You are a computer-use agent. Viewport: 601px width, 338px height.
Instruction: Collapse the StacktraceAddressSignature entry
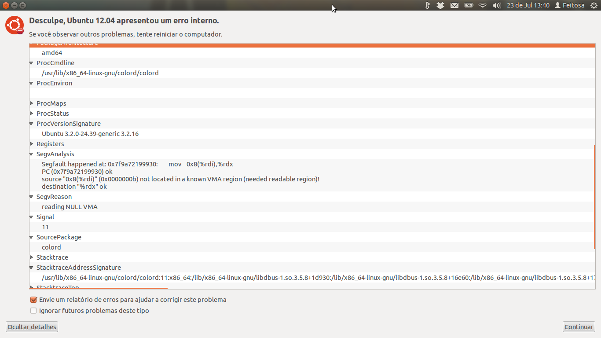click(32, 268)
